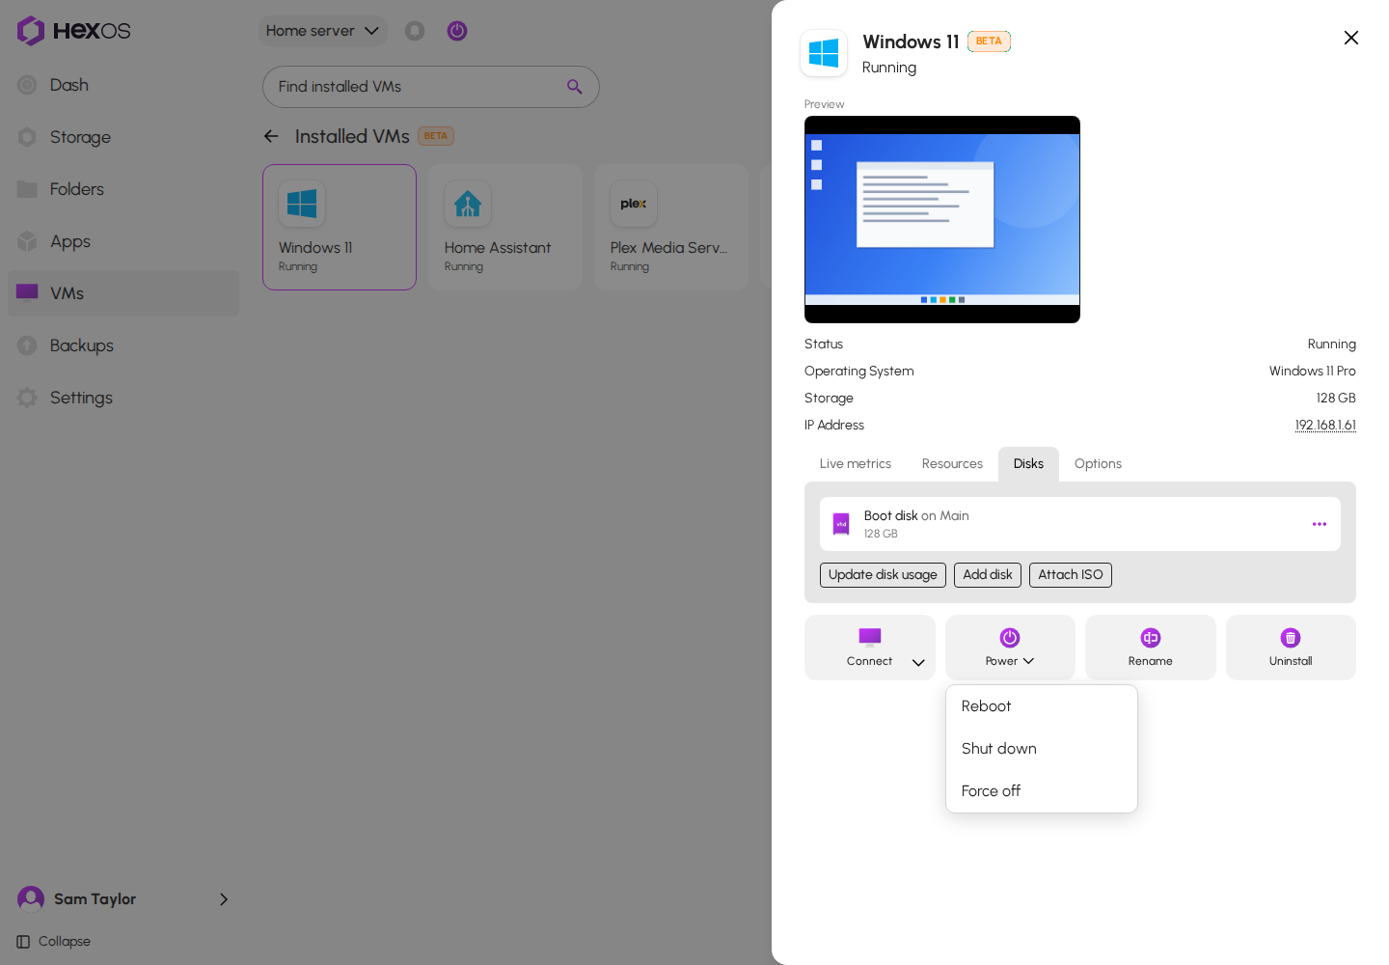Click Sam Taylor's avatar icon

31,899
